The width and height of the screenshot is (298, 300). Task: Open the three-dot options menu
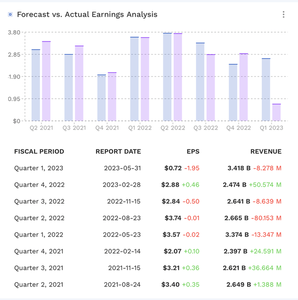pyautogui.click(x=283, y=14)
